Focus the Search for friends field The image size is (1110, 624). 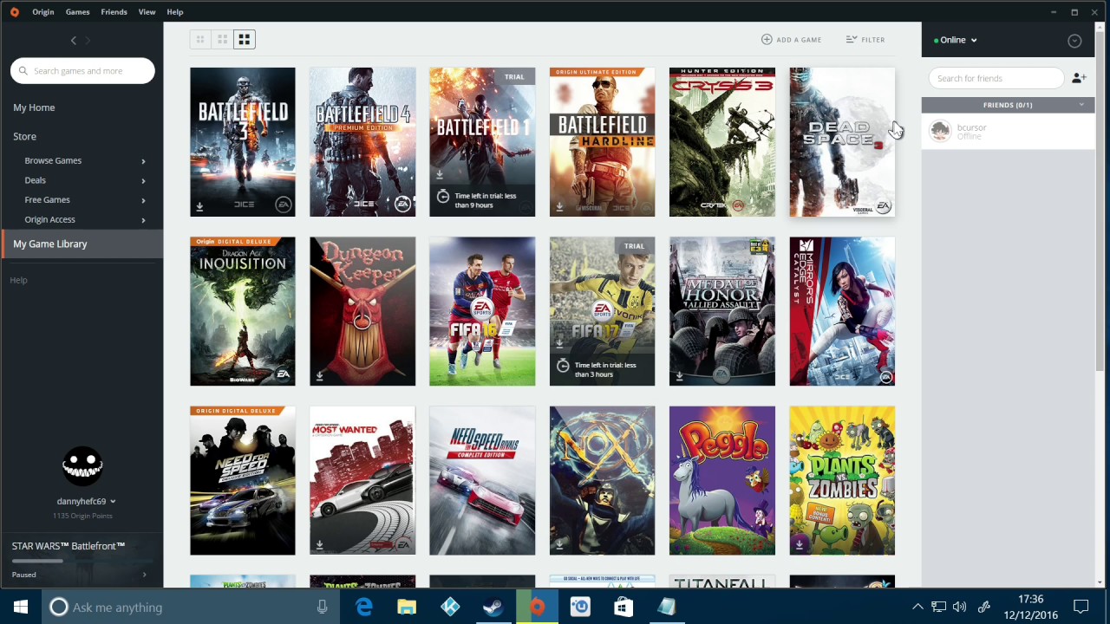[x=996, y=78]
